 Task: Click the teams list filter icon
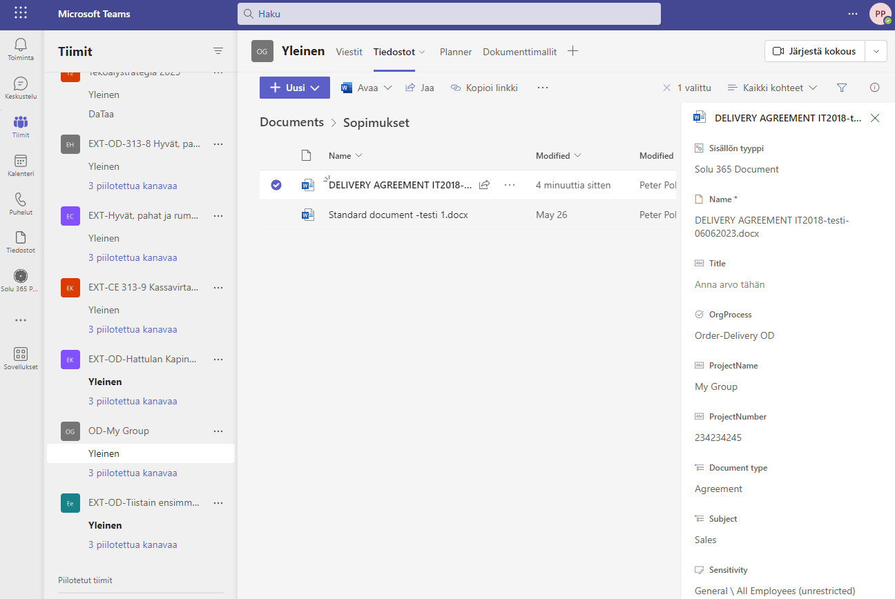pyautogui.click(x=218, y=51)
